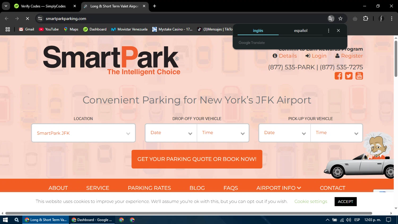Open the PARKING RATES menu item
Screen dimensions: 398x224
[x=149, y=188]
